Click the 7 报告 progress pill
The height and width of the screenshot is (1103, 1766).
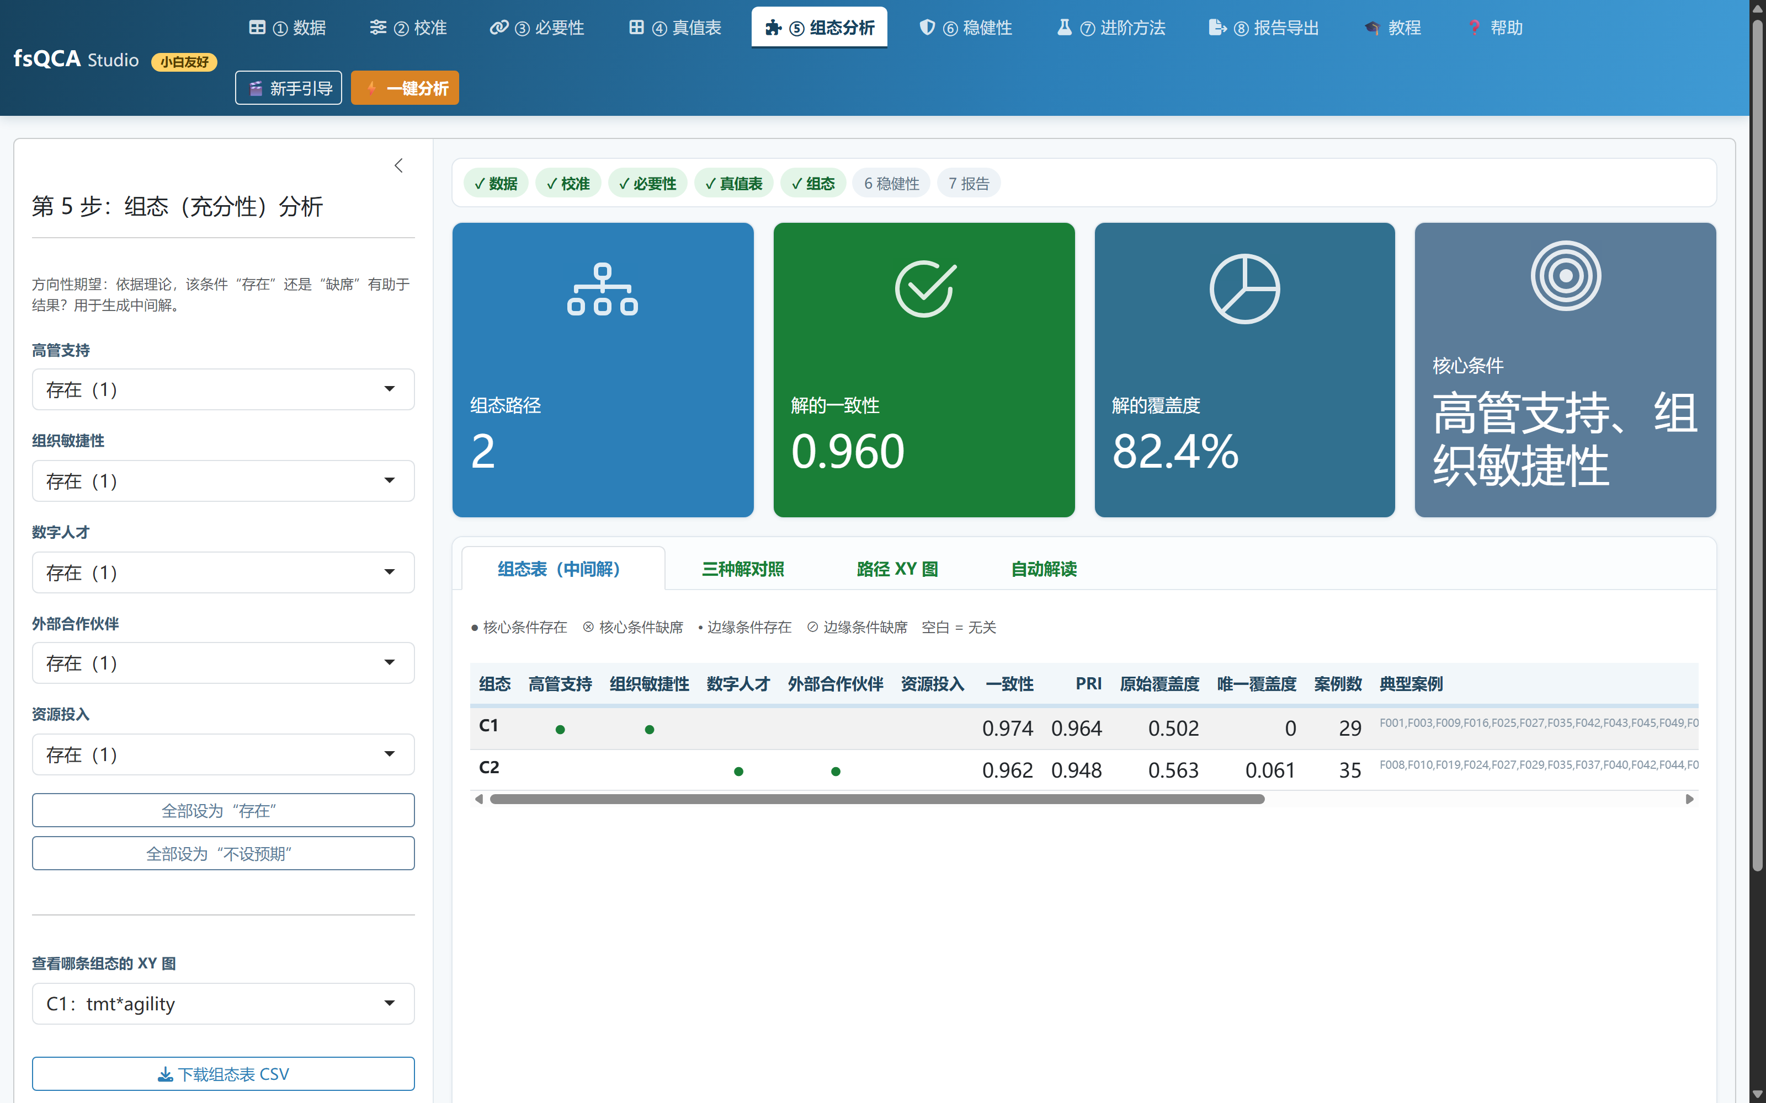[x=969, y=183]
